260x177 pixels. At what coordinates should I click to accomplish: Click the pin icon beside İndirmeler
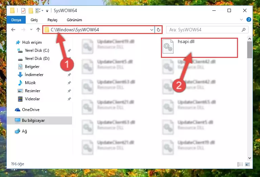pyautogui.click(x=69, y=75)
